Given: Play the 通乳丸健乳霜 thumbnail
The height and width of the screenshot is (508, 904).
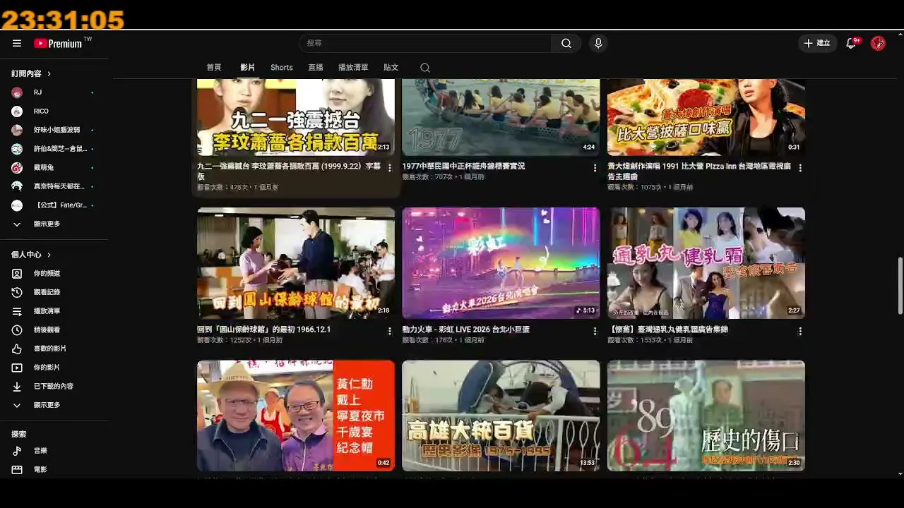Looking at the screenshot, I should tap(706, 263).
